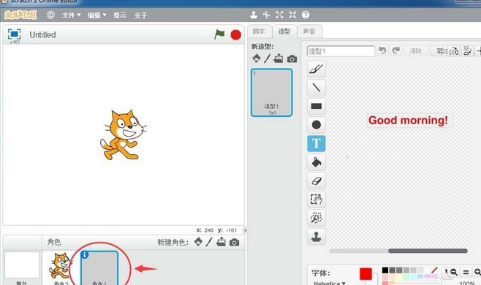
Task: Choose the Select marquee tool
Action: pos(317,199)
